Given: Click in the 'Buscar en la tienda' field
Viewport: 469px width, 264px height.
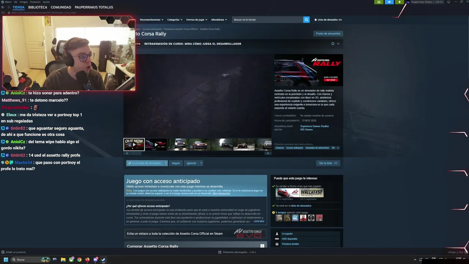Looking at the screenshot, I should click(x=267, y=19).
